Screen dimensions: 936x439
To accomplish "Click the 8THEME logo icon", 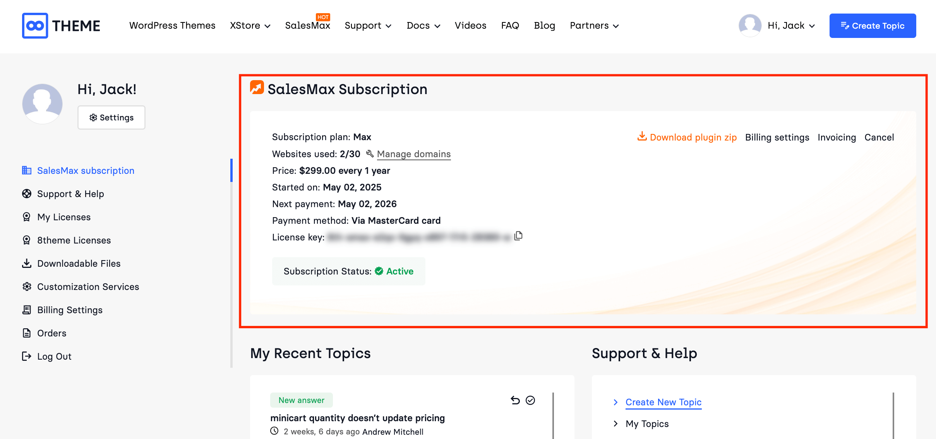I will (35, 26).
